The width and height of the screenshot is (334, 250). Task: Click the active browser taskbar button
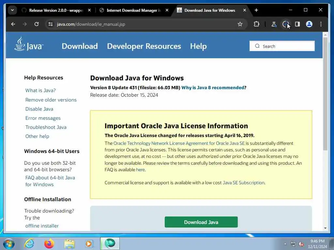(110, 243)
